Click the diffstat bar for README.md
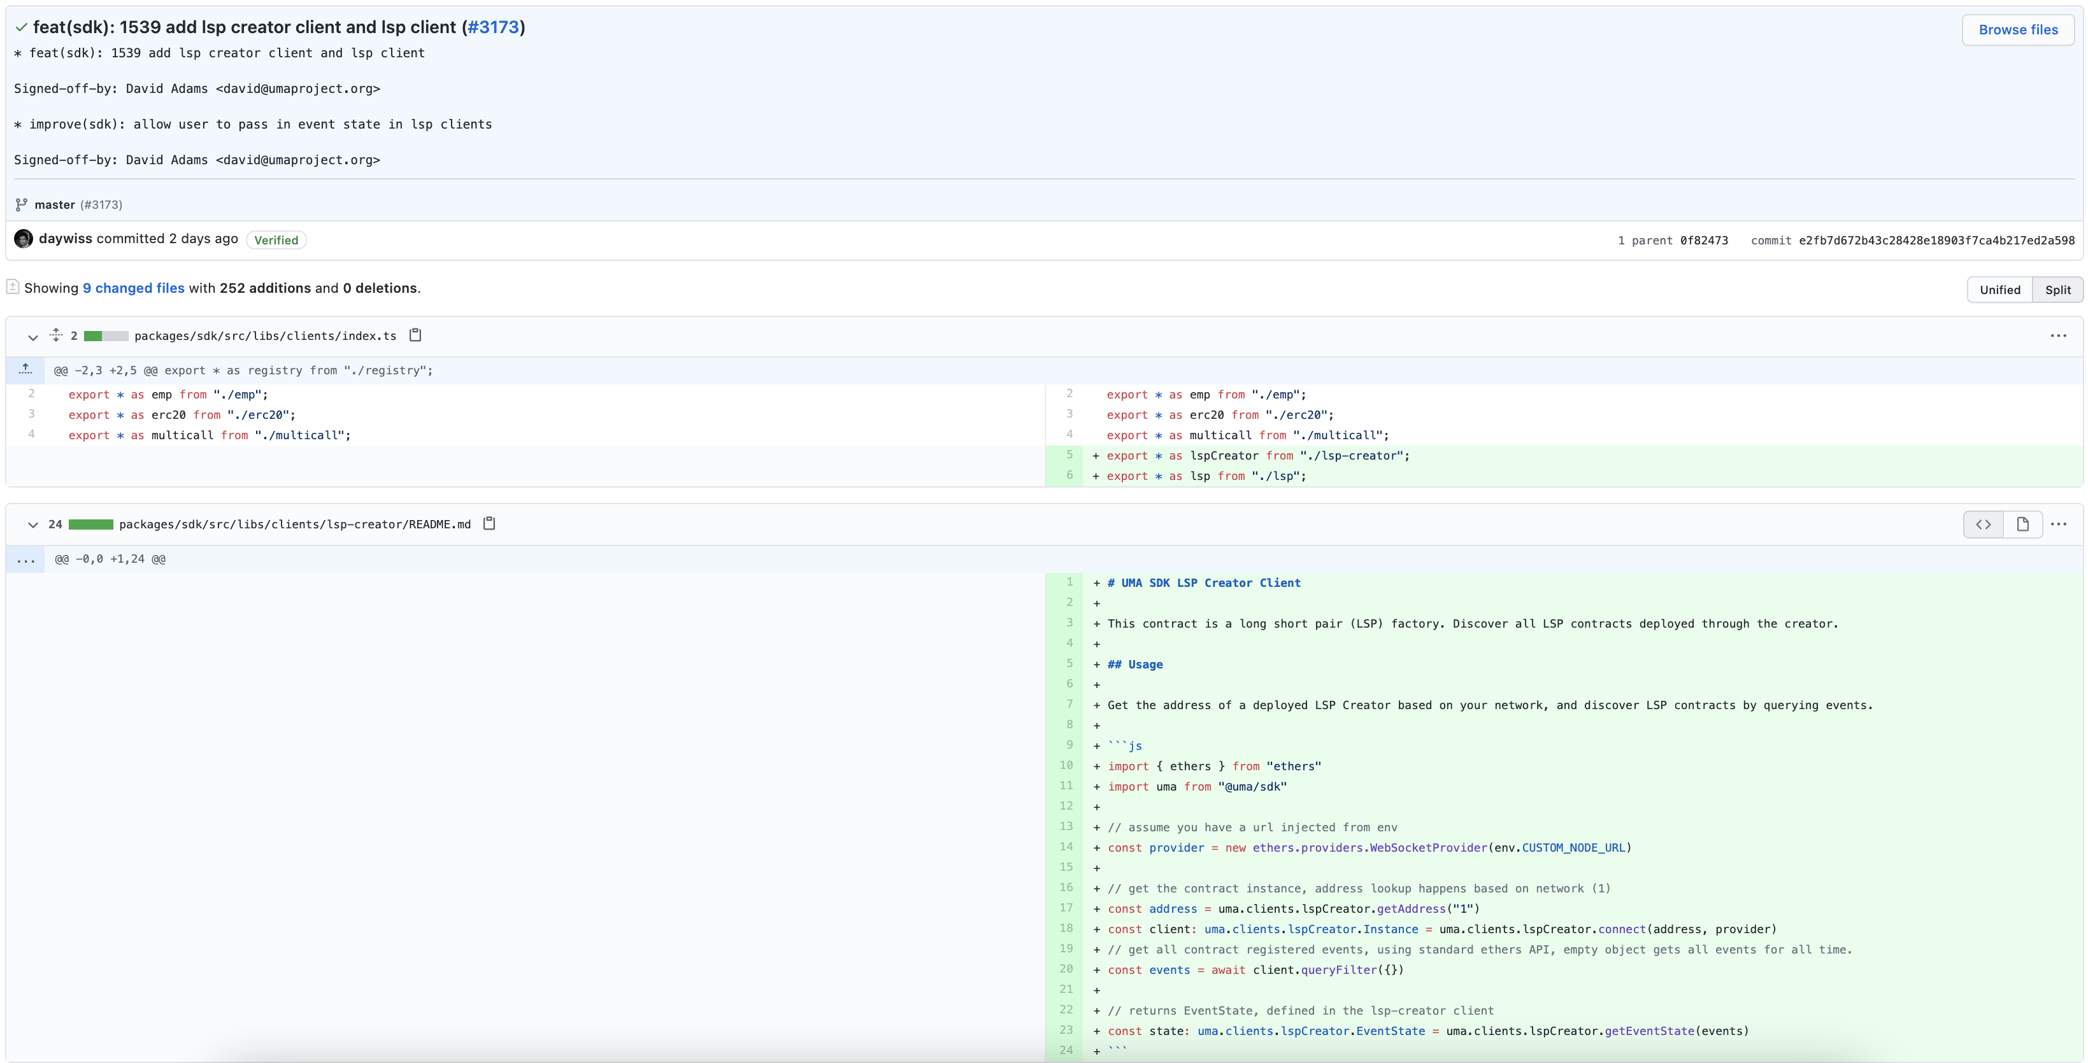Screen dimensions: 2088x1063 [91, 525]
